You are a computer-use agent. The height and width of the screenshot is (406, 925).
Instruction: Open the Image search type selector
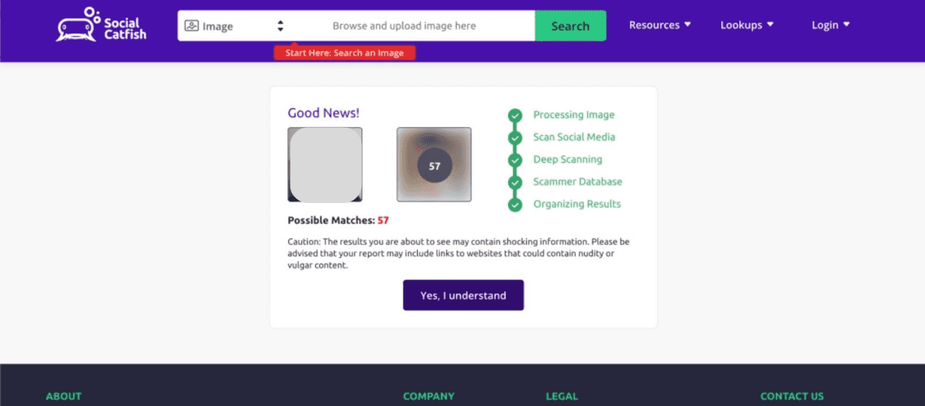[x=234, y=26]
